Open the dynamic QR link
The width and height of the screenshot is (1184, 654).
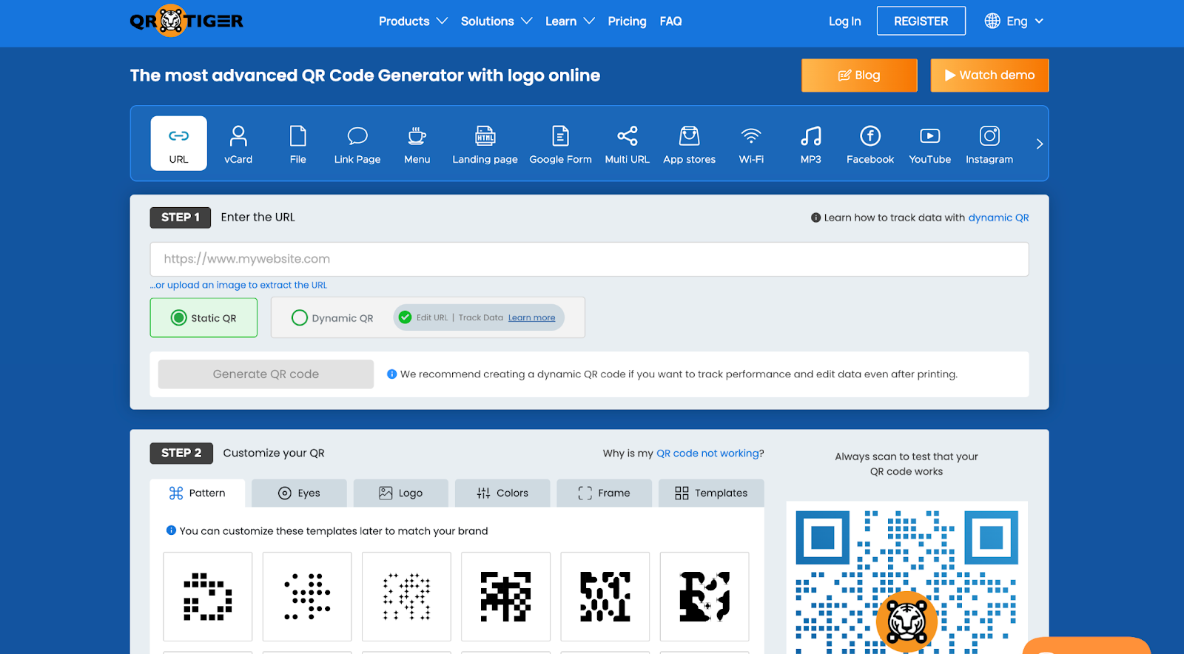[x=998, y=218]
